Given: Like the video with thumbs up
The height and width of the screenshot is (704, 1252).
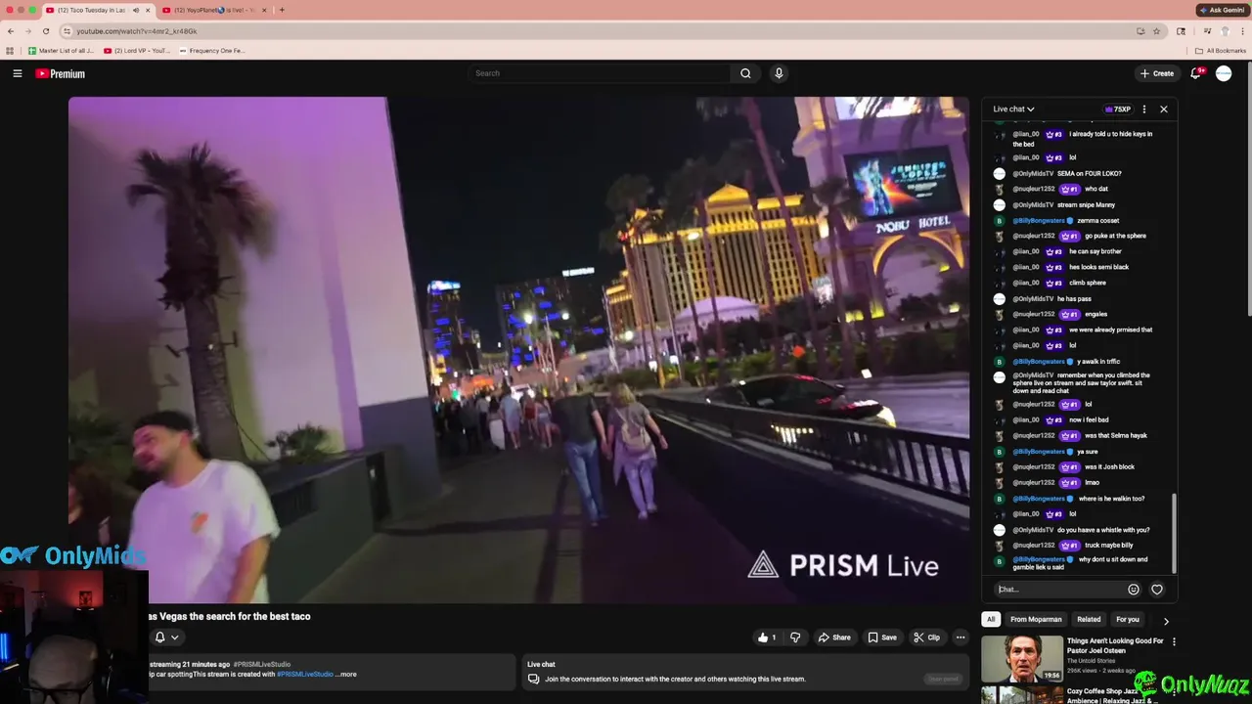Looking at the screenshot, I should (x=767, y=638).
